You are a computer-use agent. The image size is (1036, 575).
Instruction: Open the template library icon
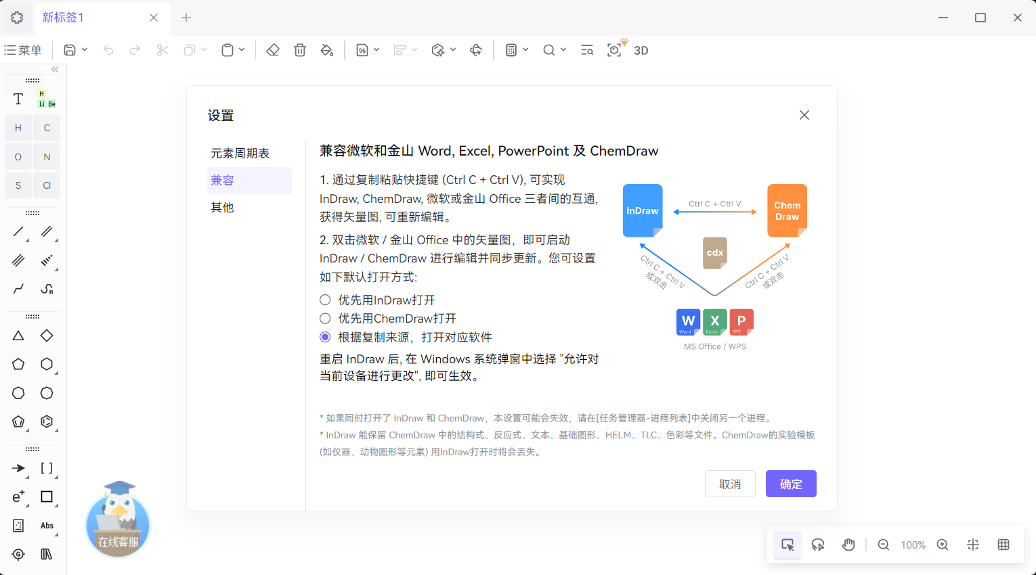click(47, 554)
